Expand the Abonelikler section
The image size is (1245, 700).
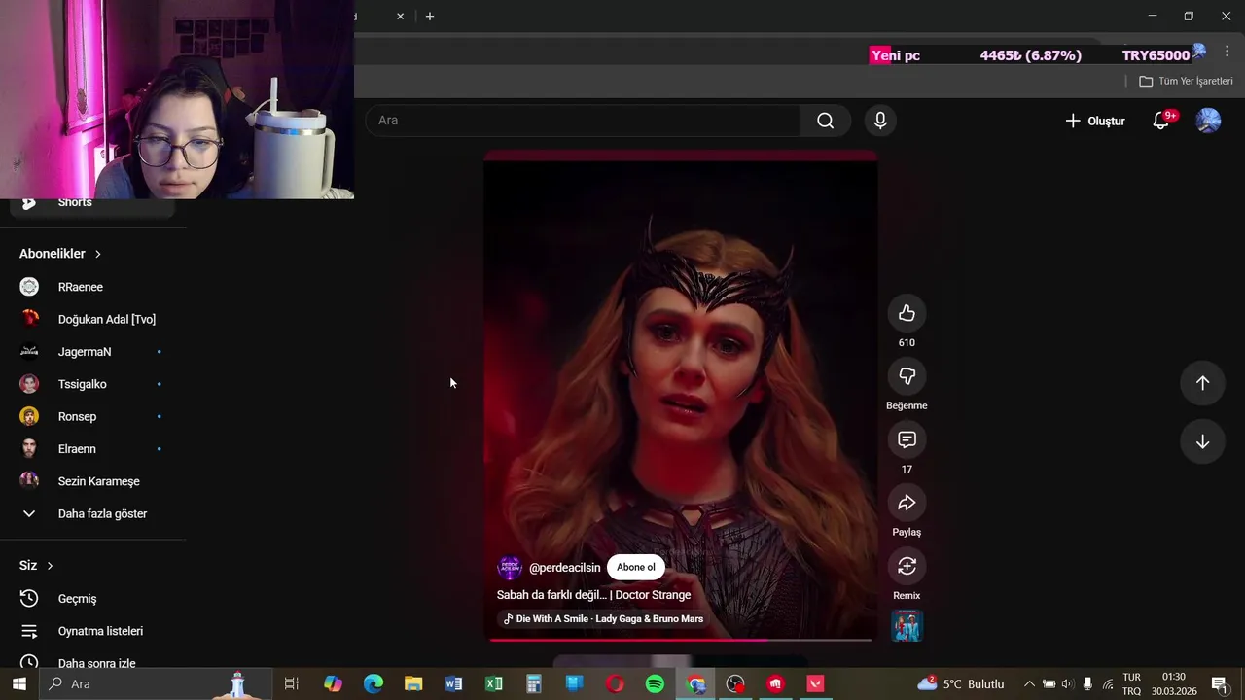[60, 254]
